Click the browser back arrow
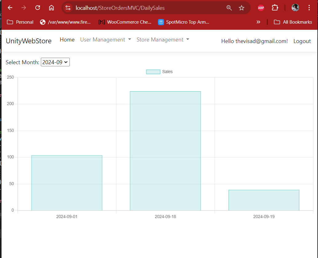Screen dimensions: 318x258 pyautogui.click(x=10, y=8)
